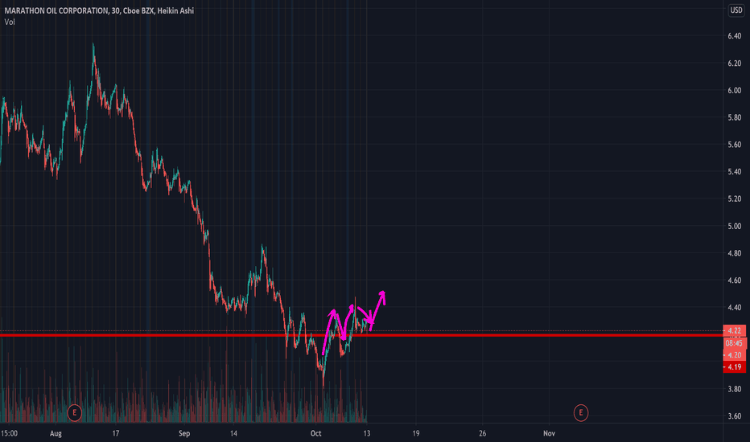Screen dimensions: 750x442
Task: Click the 19 date axis label
Action: (x=416, y=433)
